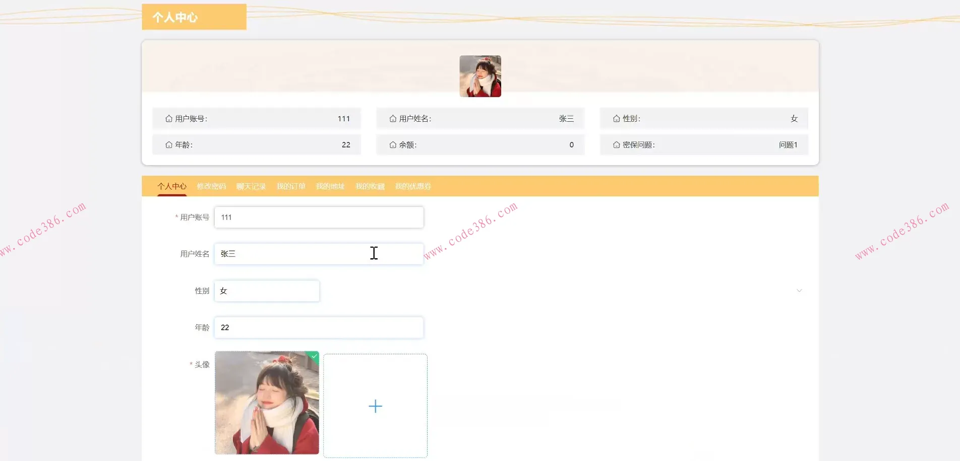Click the home icon beside 年龄 in info card
Screen dimensions: 960x461
click(x=169, y=145)
